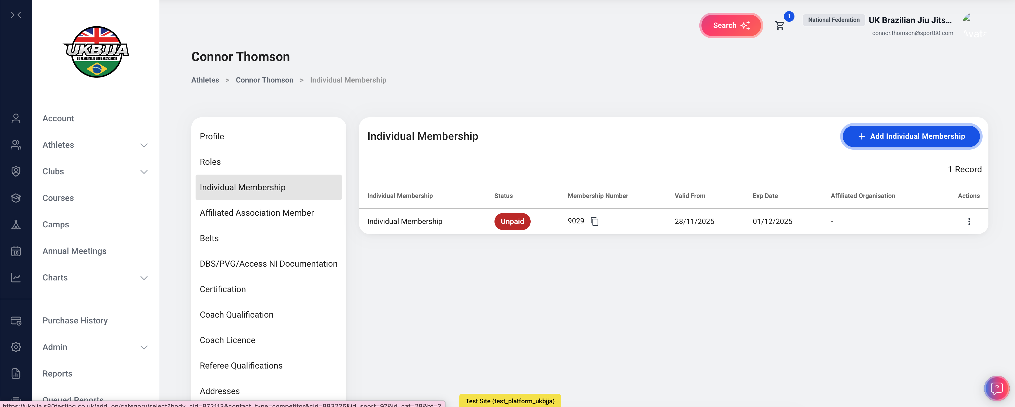This screenshot has height=407, width=1015.
Task: Expand the Admin submenu chevron
Action: coord(144,347)
